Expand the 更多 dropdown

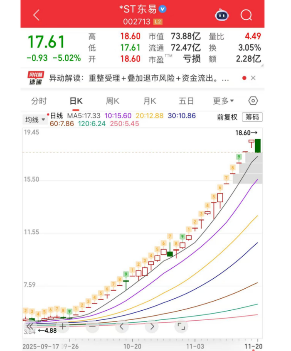tap(223, 101)
